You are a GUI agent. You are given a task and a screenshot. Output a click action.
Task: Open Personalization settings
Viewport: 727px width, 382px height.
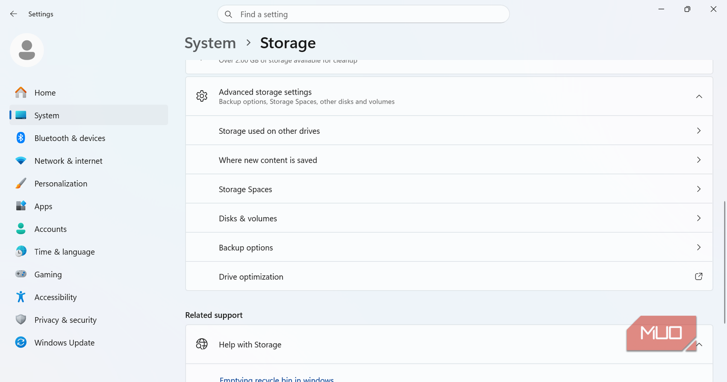(89, 184)
